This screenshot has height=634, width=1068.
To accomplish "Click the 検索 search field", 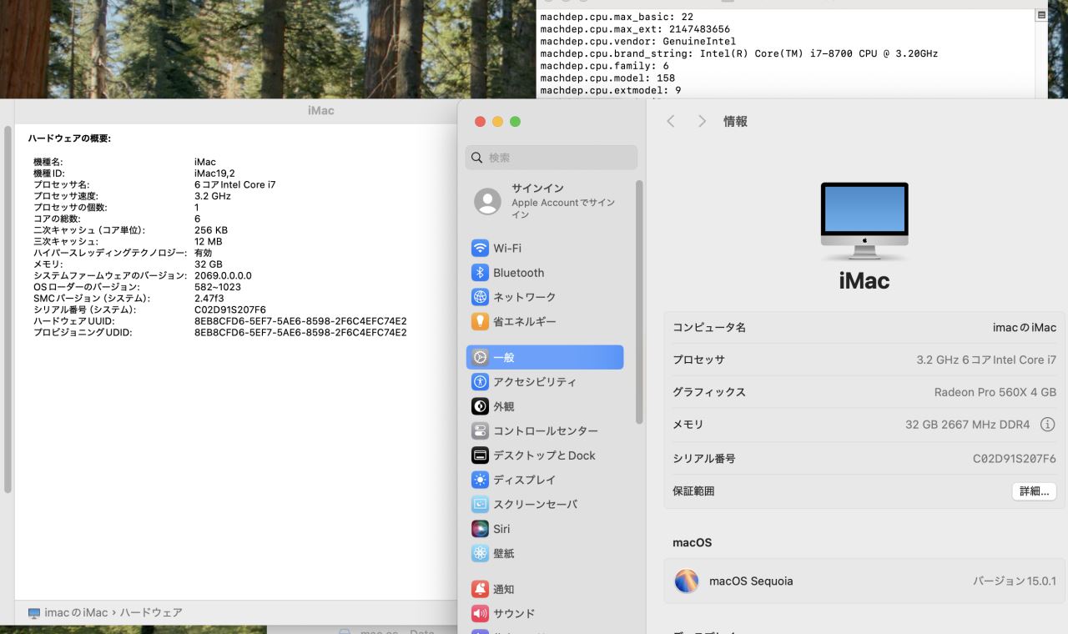I will coord(552,158).
